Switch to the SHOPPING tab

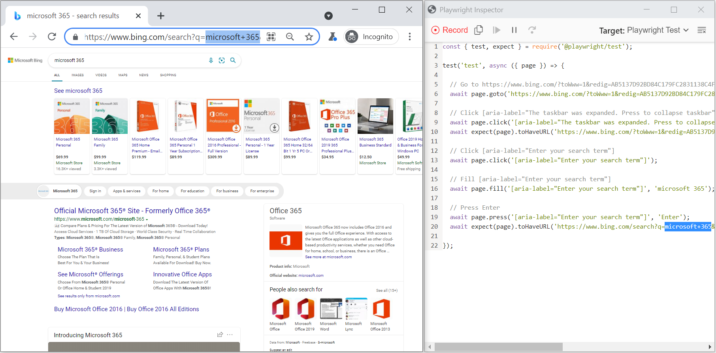point(168,75)
